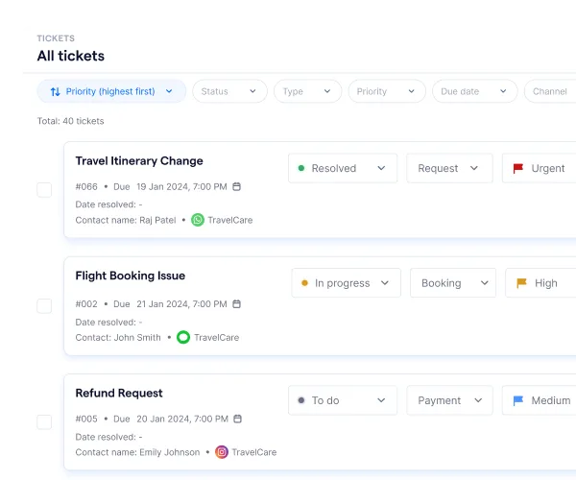Open the Channel filter dropdown
Image resolution: width=576 pixels, height=480 pixels.
tap(550, 91)
